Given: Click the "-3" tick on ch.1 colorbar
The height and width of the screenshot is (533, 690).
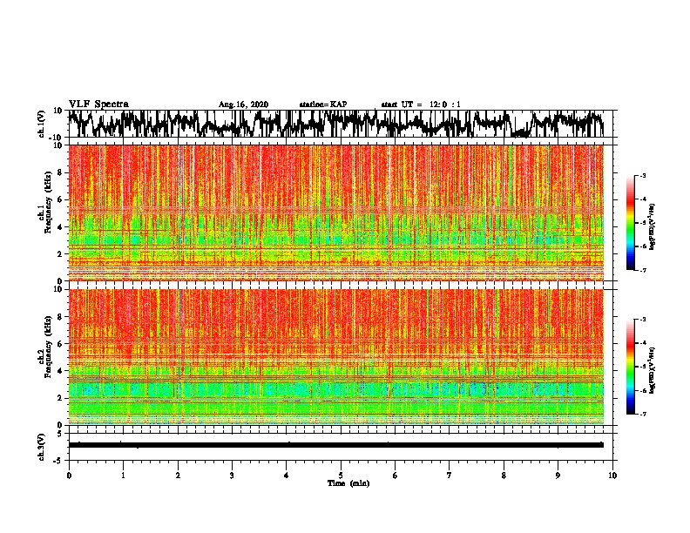Looking at the screenshot, I should point(642,176).
